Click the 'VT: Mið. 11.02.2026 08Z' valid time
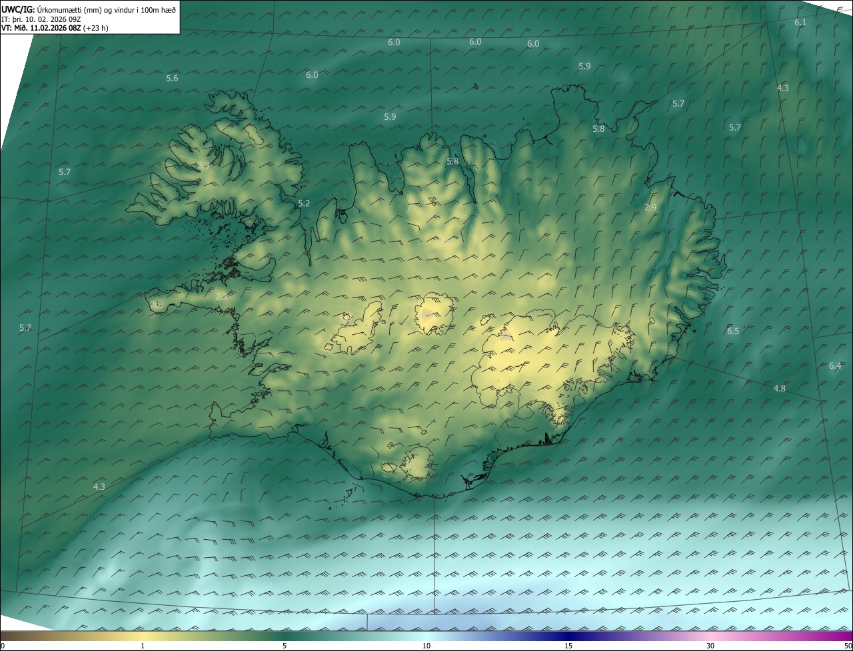Screen dimensions: 853x651 pyautogui.click(x=41, y=28)
